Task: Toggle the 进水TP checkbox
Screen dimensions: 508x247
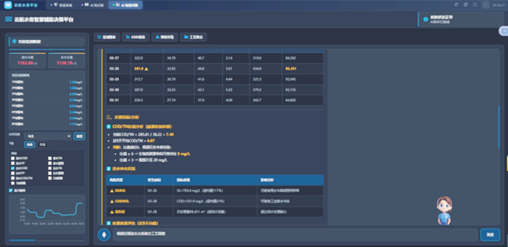Action: tap(13, 163)
